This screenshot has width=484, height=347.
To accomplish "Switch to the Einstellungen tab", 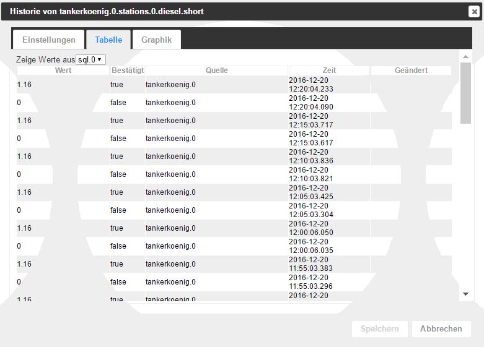I will [x=49, y=40].
